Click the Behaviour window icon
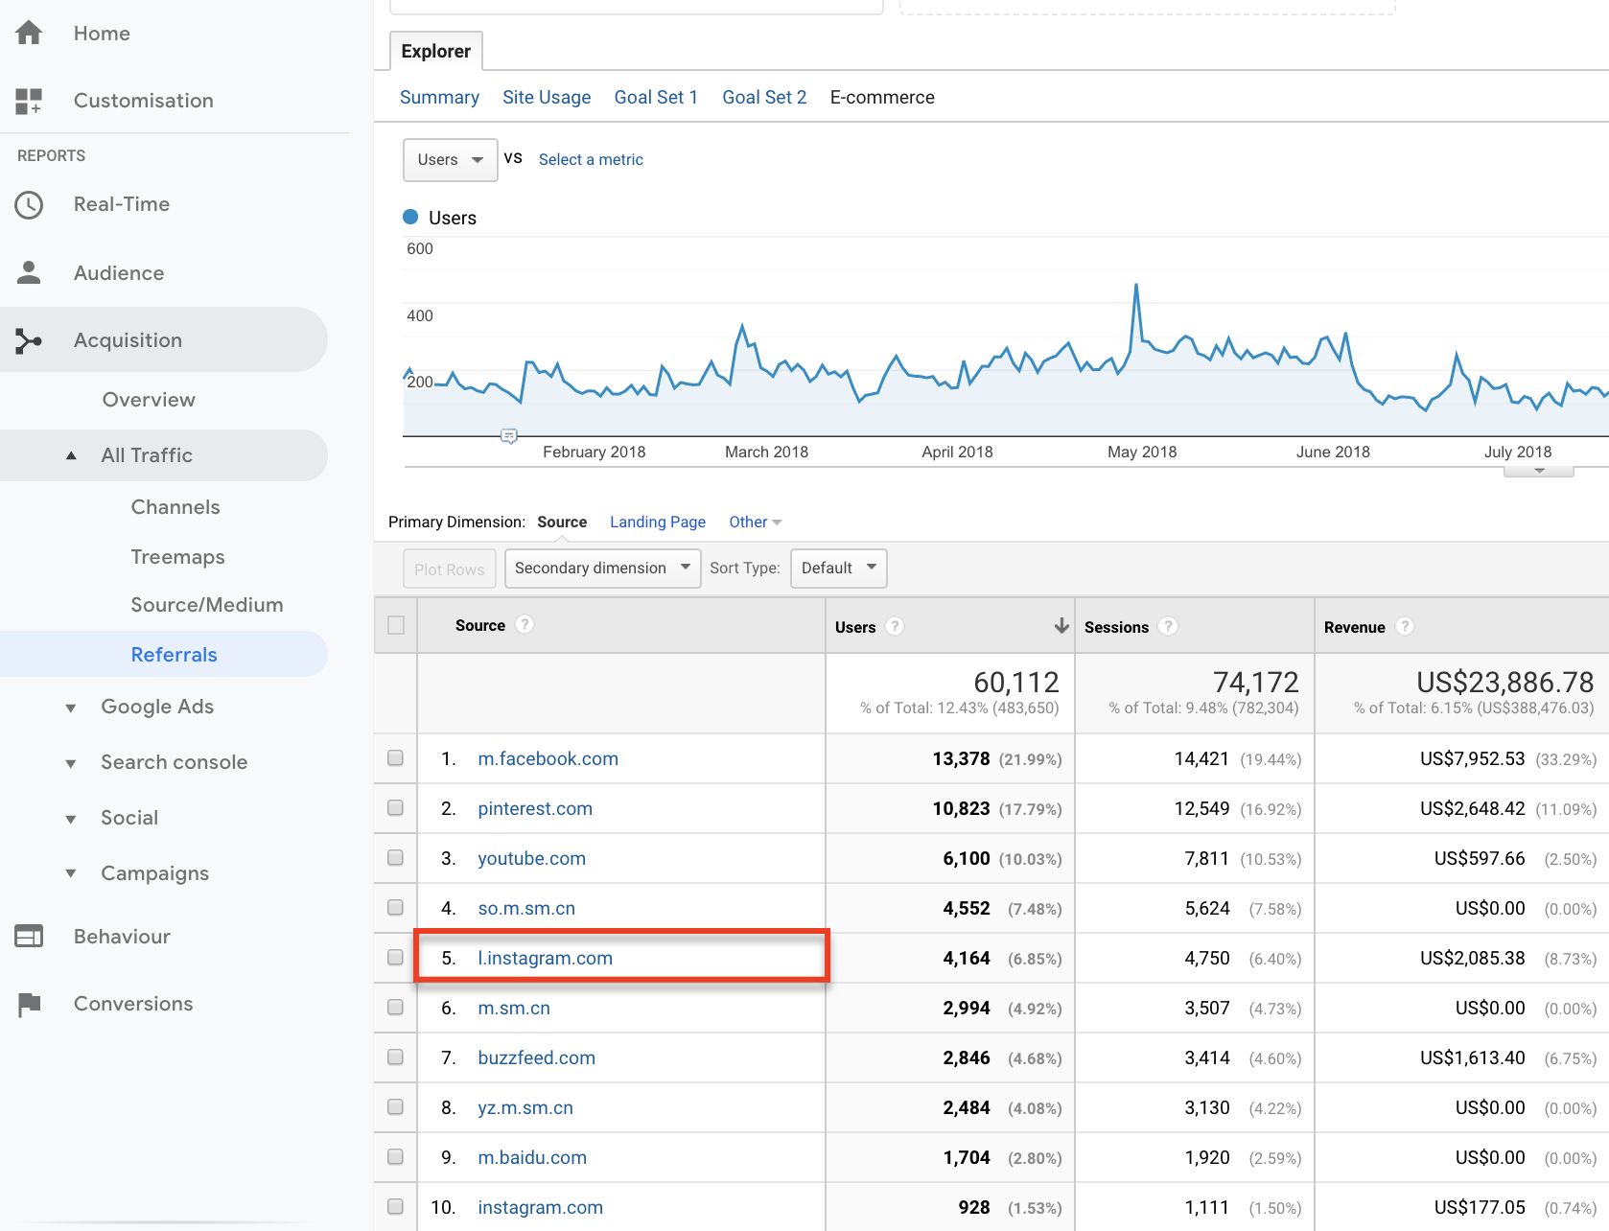Image resolution: width=1609 pixels, height=1231 pixels. click(29, 936)
